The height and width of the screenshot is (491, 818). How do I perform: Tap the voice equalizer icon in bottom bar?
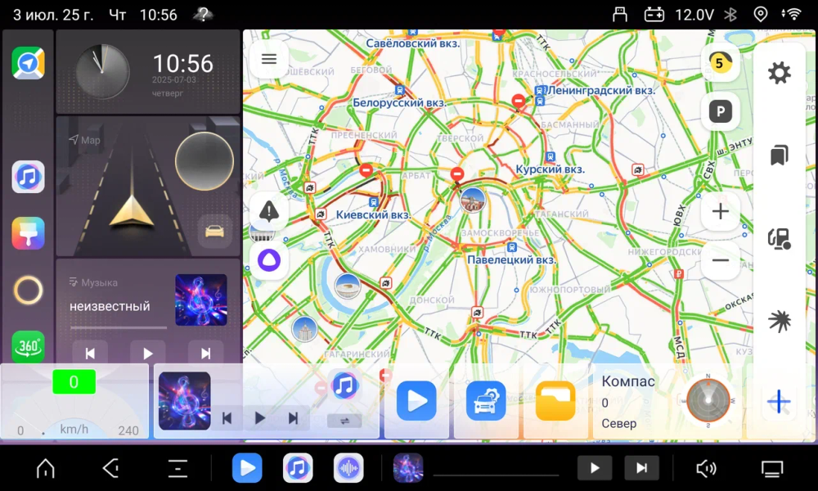tap(348, 468)
